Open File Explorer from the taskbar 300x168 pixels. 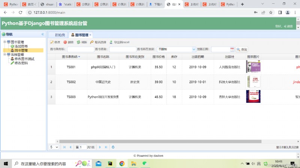[133, 164]
